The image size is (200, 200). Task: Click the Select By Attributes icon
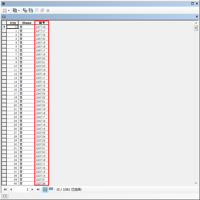25,10
